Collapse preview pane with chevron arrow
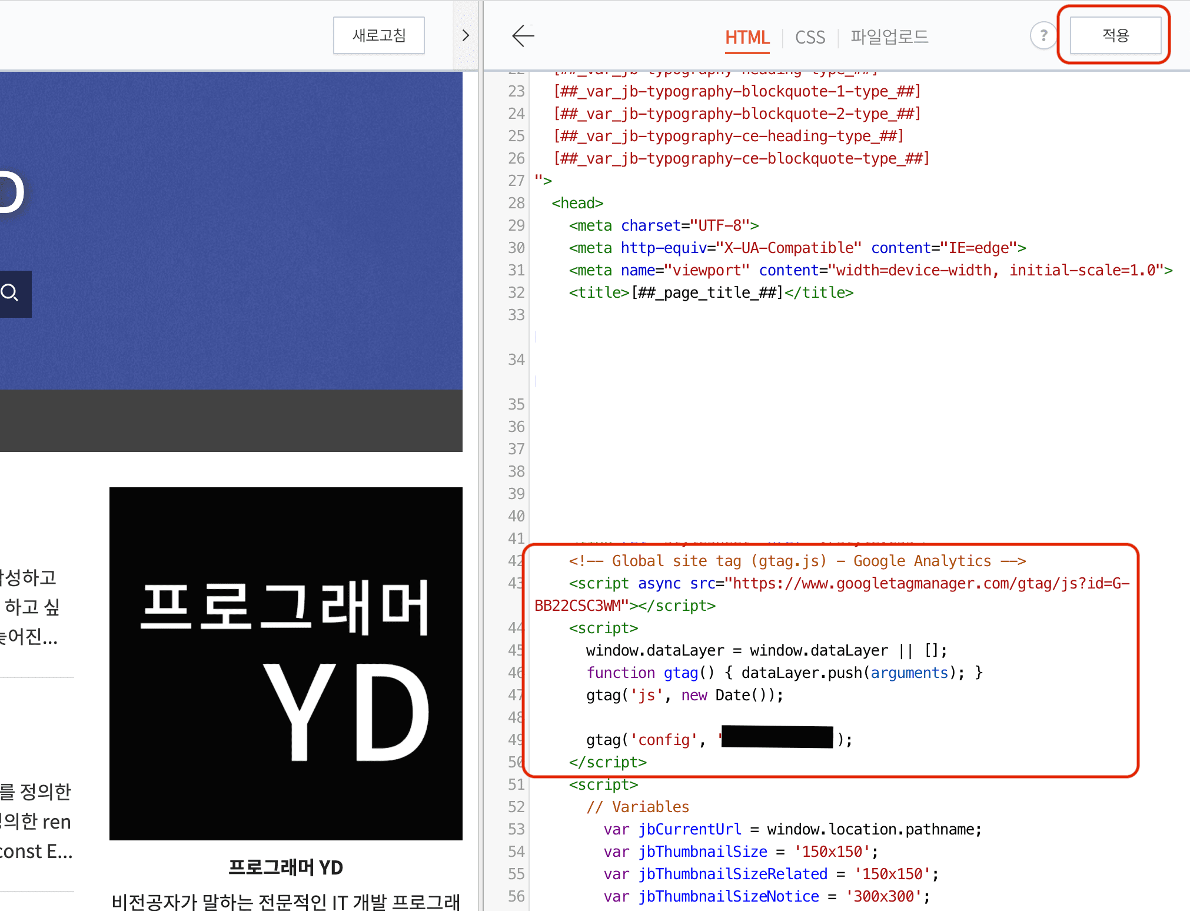 point(466,36)
